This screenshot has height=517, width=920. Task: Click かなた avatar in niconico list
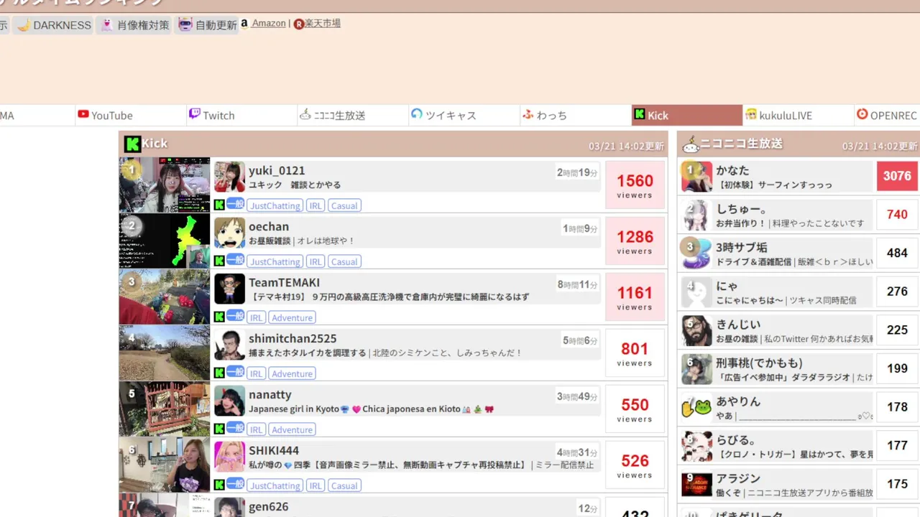696,177
